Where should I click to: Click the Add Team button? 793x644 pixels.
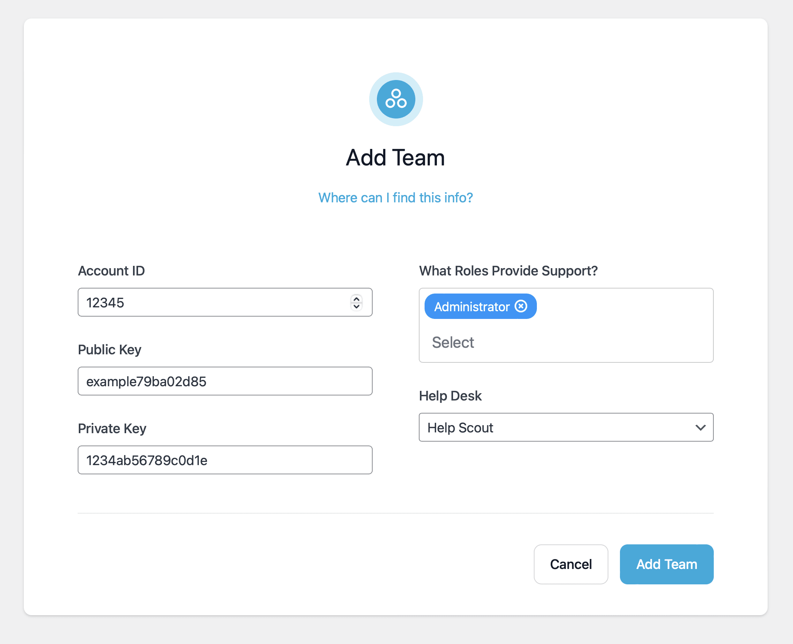[x=666, y=563]
